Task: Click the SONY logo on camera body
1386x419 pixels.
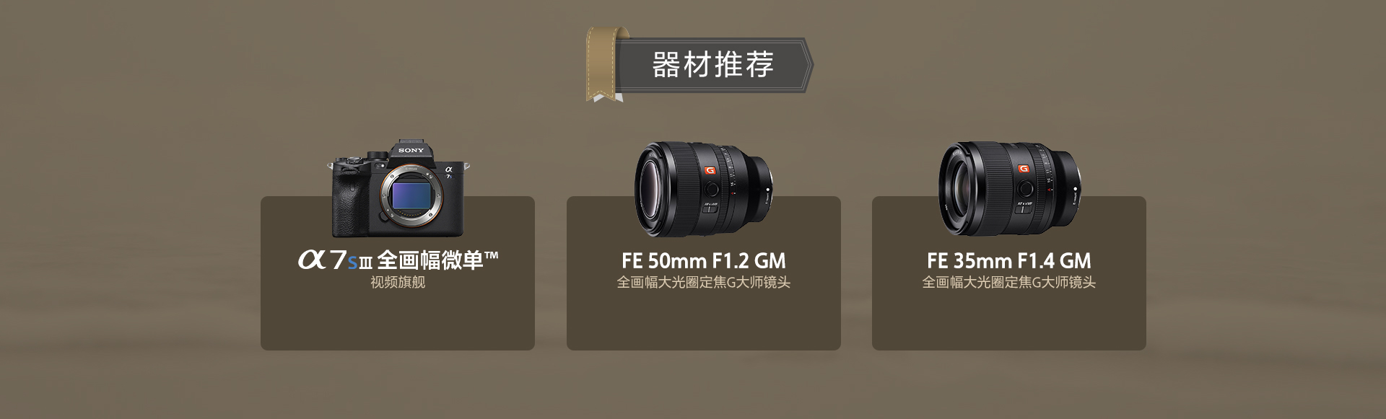Action: coord(411,150)
